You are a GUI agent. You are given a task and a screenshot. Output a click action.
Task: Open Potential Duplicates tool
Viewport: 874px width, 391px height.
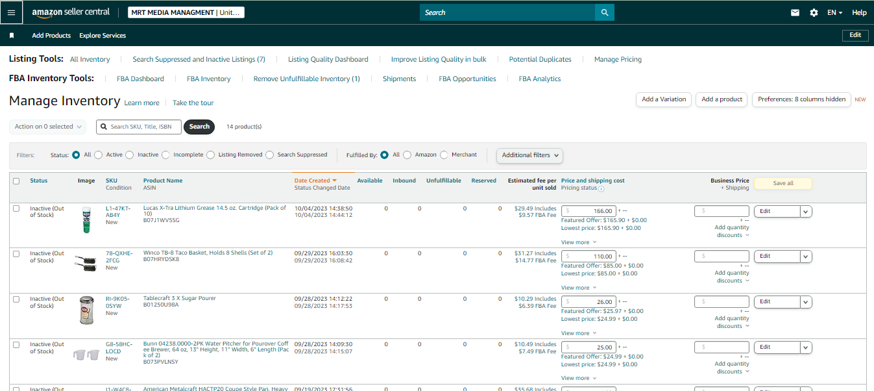point(540,59)
